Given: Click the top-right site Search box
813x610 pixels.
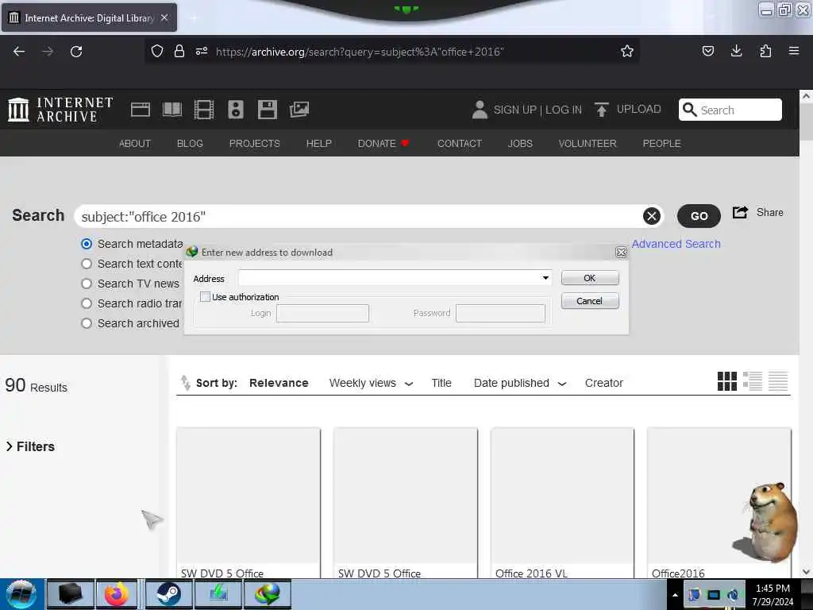Looking at the screenshot, I should click(x=730, y=110).
